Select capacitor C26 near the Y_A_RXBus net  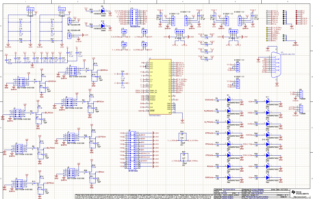[x=182, y=141]
